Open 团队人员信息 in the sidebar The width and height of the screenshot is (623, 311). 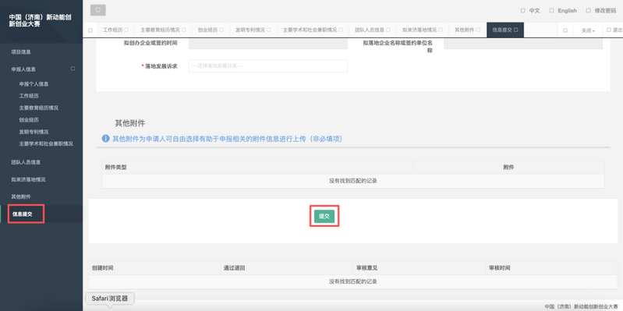point(26,162)
